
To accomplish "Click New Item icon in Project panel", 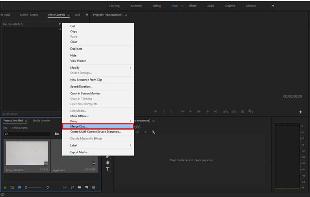I will coord(86,187).
